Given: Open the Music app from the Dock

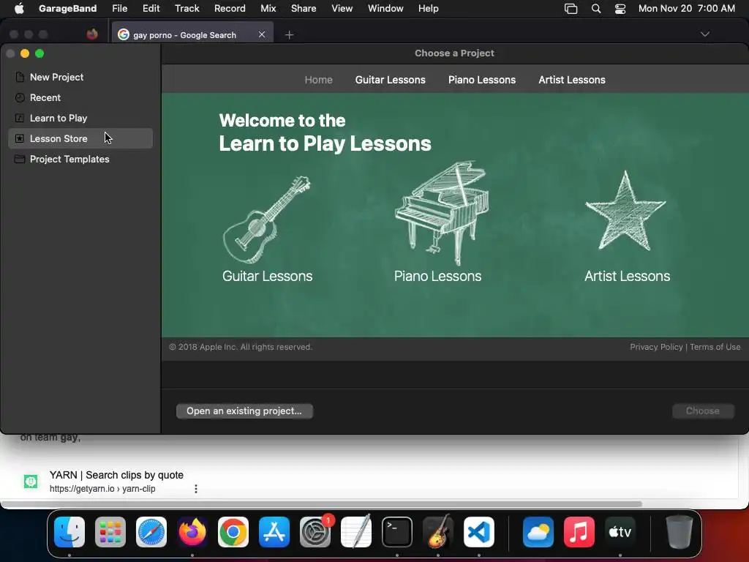Looking at the screenshot, I should pos(579,532).
